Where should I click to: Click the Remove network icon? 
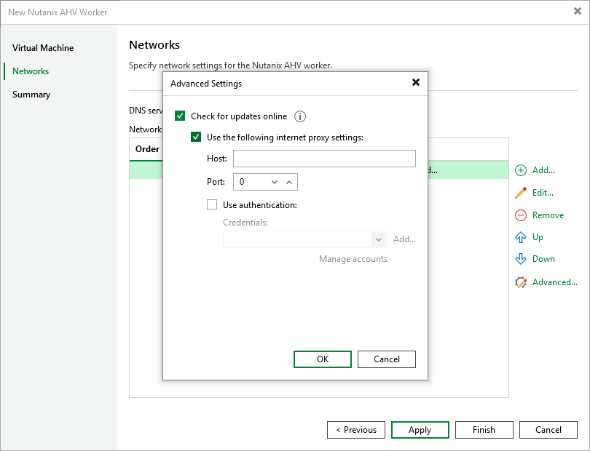tap(522, 215)
